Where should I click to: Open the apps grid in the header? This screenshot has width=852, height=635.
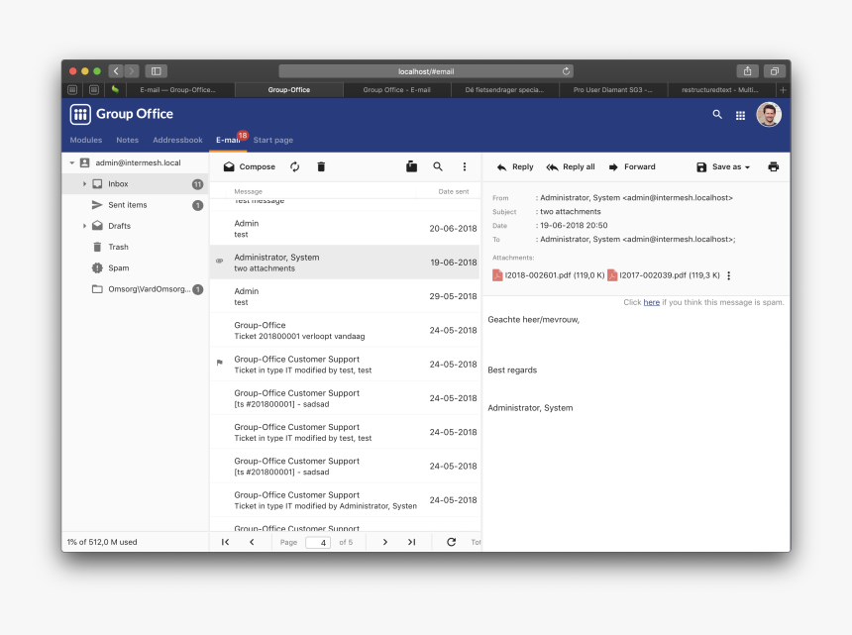point(740,115)
